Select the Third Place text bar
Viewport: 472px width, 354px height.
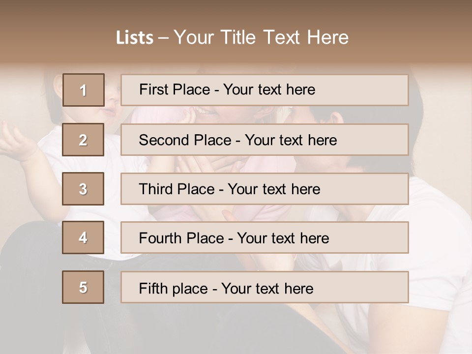tap(265, 189)
